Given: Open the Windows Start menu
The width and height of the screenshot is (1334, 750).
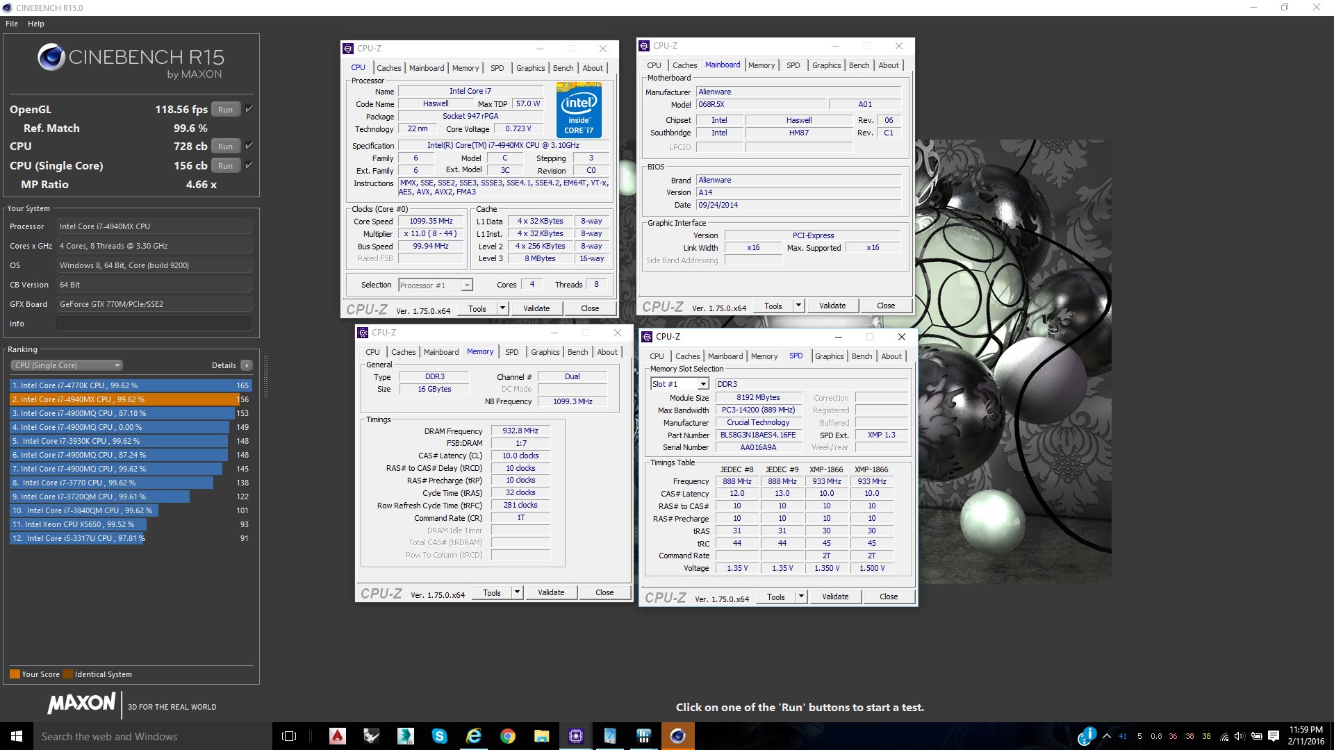Looking at the screenshot, I should [17, 736].
